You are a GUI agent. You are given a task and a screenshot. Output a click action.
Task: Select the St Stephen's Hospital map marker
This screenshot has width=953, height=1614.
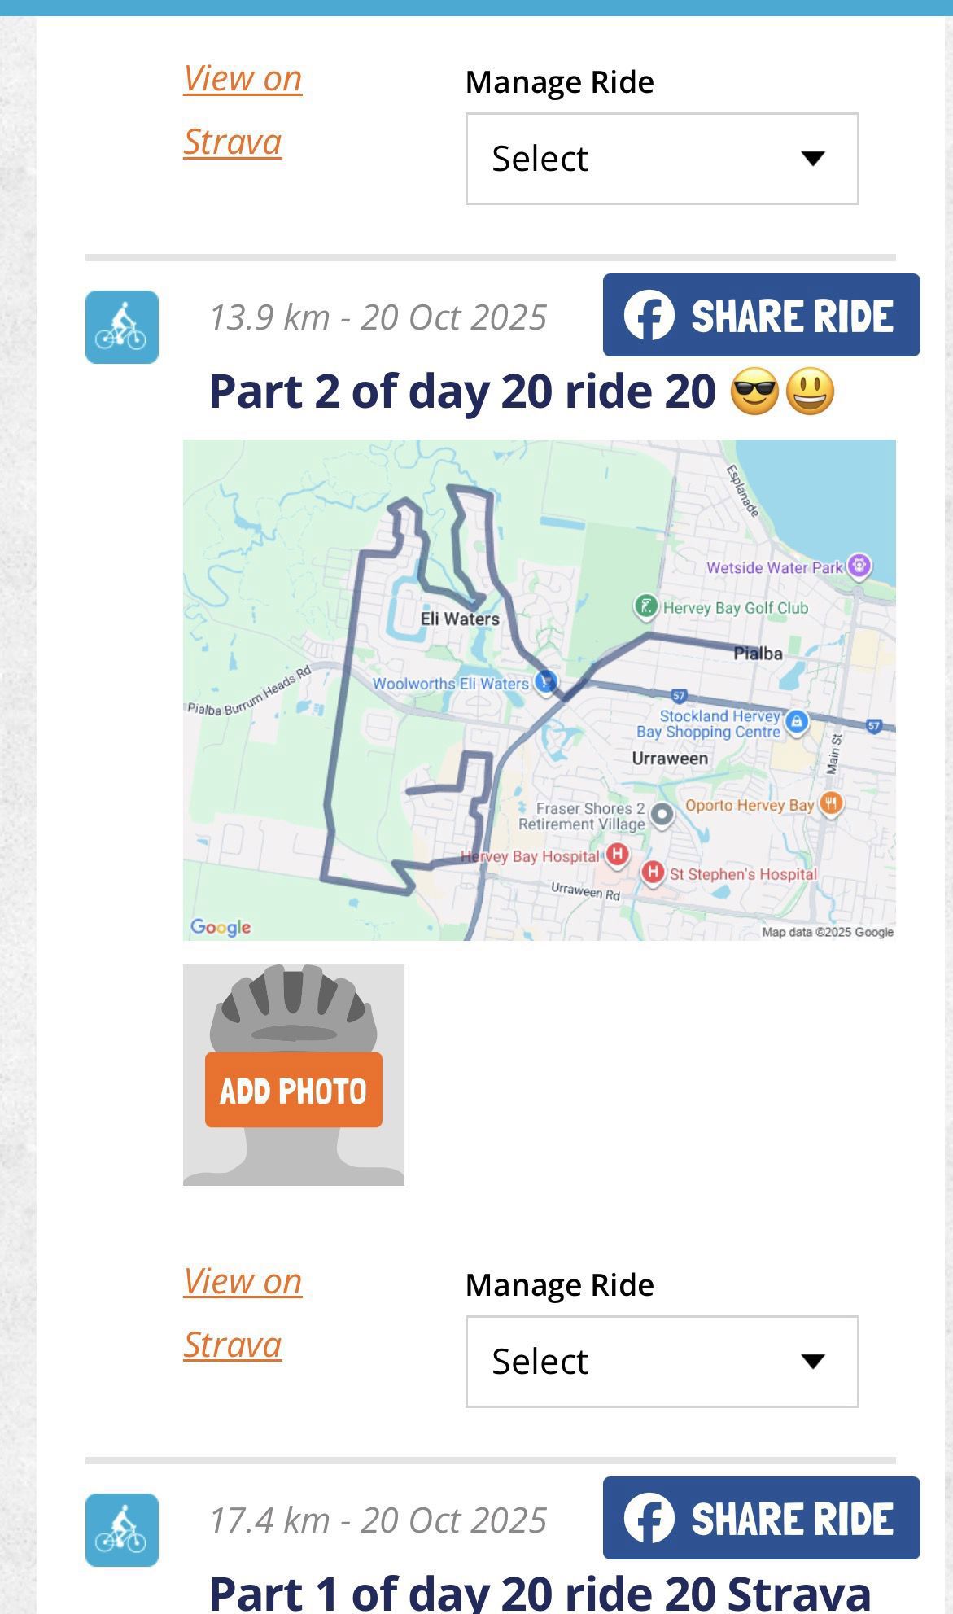click(x=653, y=873)
